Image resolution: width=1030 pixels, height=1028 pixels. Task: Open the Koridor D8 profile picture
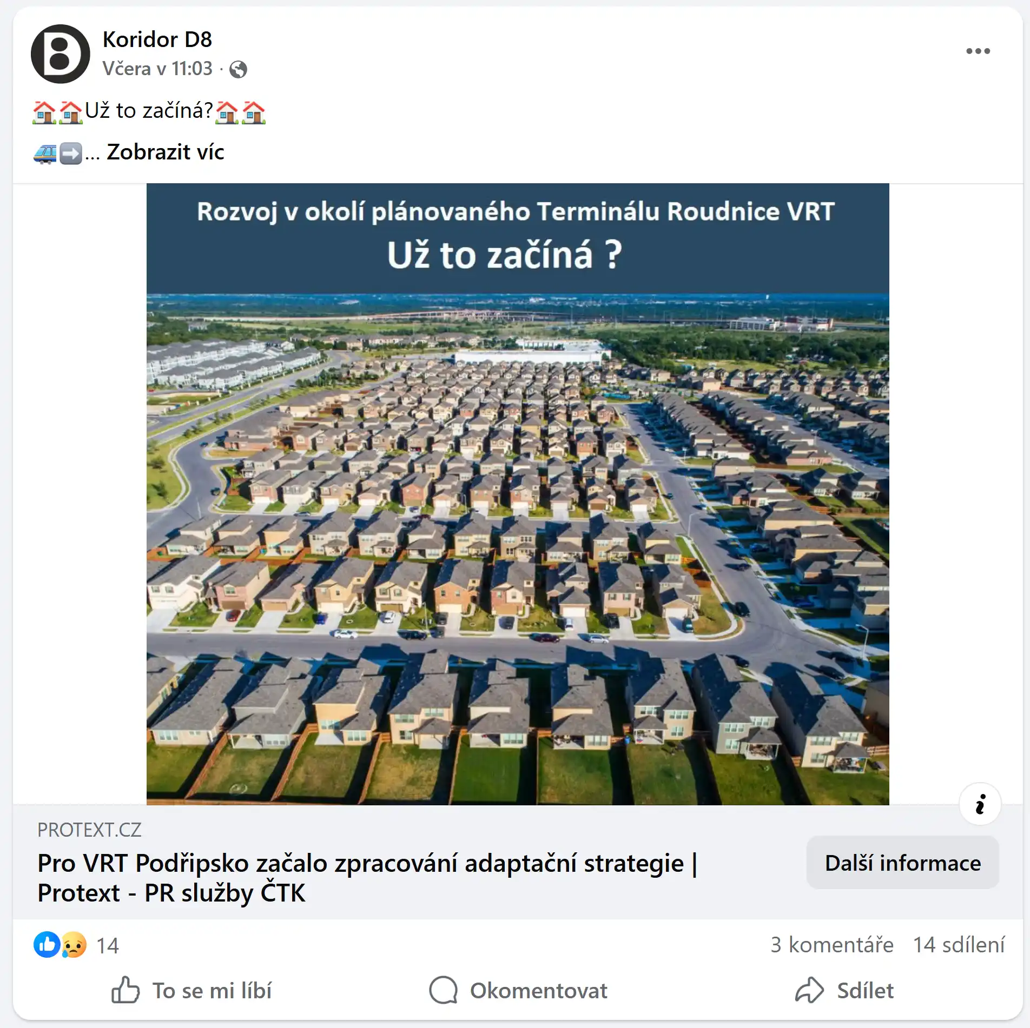point(60,54)
